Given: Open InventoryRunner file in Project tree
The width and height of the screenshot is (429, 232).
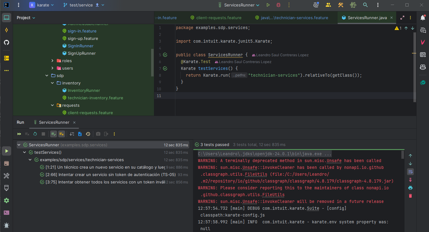Looking at the screenshot, I should pos(83,90).
